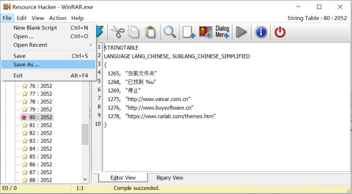Screen dimensions: 352x194
Task: Click the rarlab.com/themes.htm string
Action: pos(171,116)
